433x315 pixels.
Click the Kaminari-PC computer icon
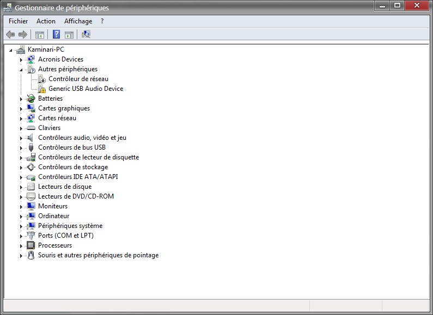pos(21,50)
